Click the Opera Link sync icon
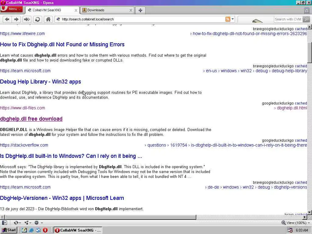The width and height of the screenshot is (312, 234). (16, 223)
